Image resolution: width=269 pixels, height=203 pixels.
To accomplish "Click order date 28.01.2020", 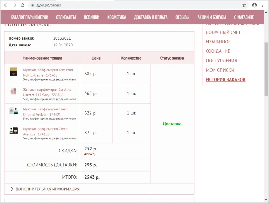I will click(x=63, y=45).
